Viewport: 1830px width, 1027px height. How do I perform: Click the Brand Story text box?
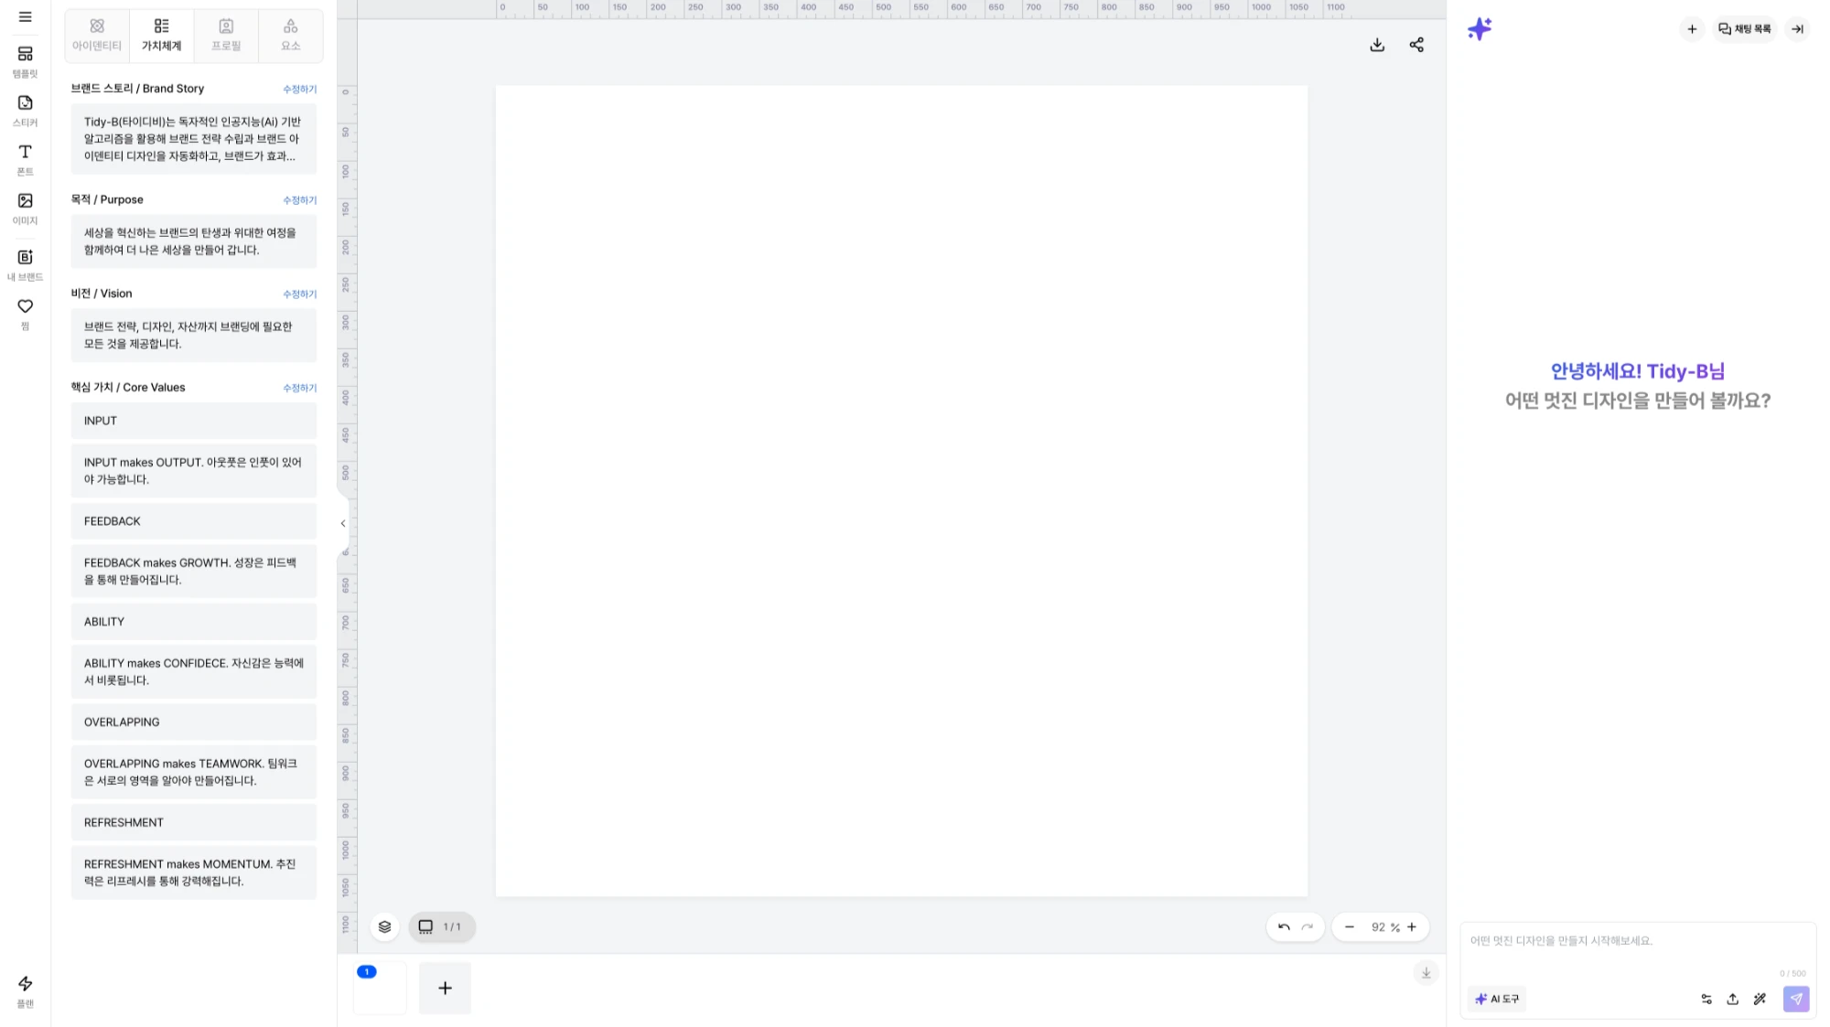pos(194,139)
